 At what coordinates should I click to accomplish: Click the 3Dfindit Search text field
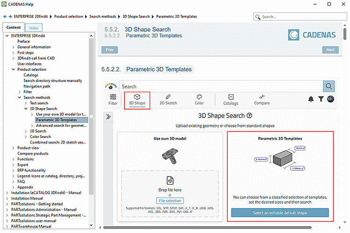pos(221,86)
